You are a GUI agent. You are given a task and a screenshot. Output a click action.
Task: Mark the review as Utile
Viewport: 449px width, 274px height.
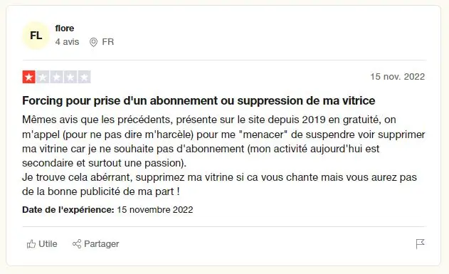point(42,244)
